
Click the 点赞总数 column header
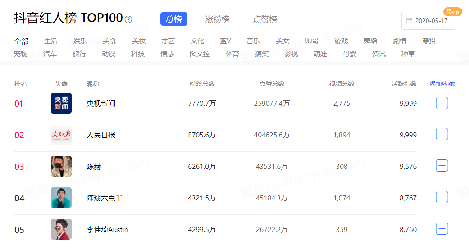pos(272,84)
